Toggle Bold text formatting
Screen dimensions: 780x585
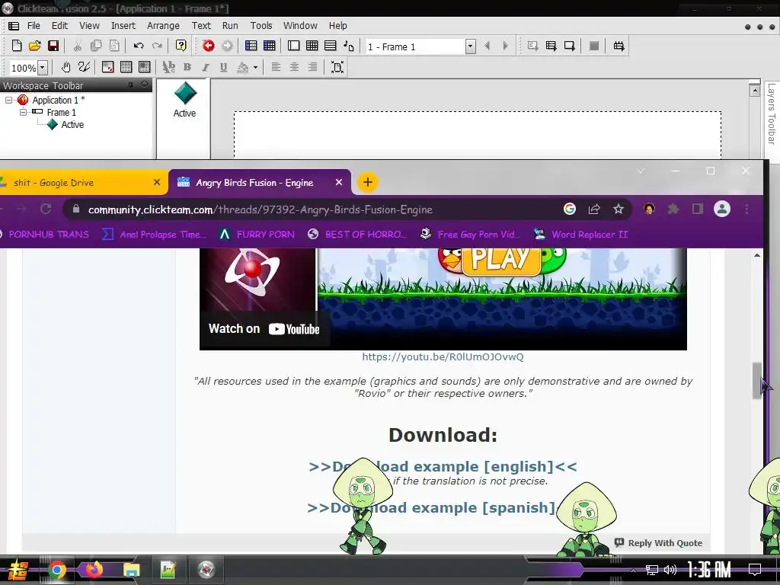187,67
